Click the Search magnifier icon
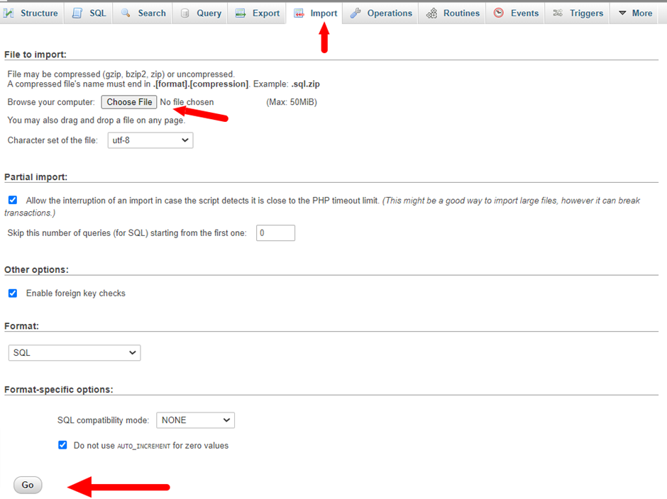 point(126,13)
